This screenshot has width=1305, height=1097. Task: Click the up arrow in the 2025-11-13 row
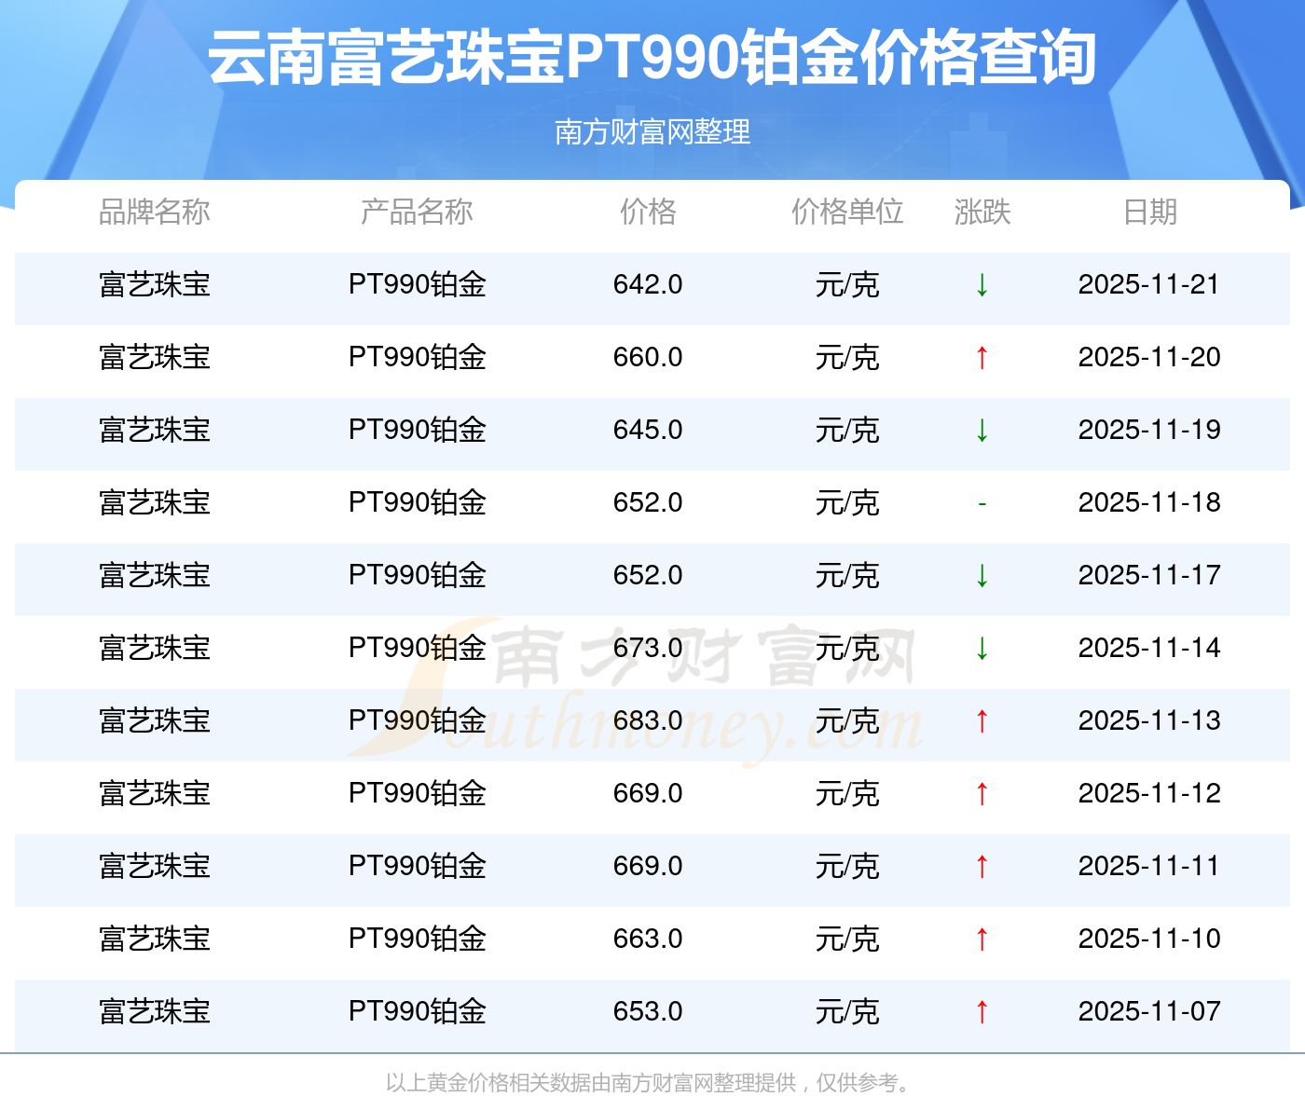pyautogui.click(x=982, y=721)
